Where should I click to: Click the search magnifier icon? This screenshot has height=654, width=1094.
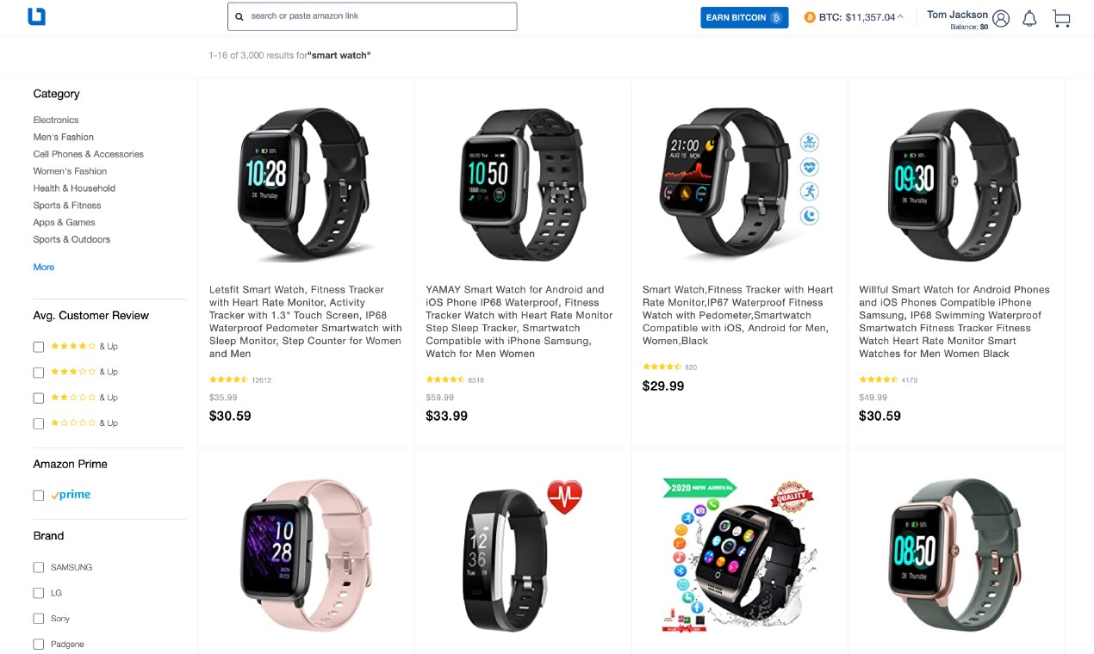click(x=239, y=16)
